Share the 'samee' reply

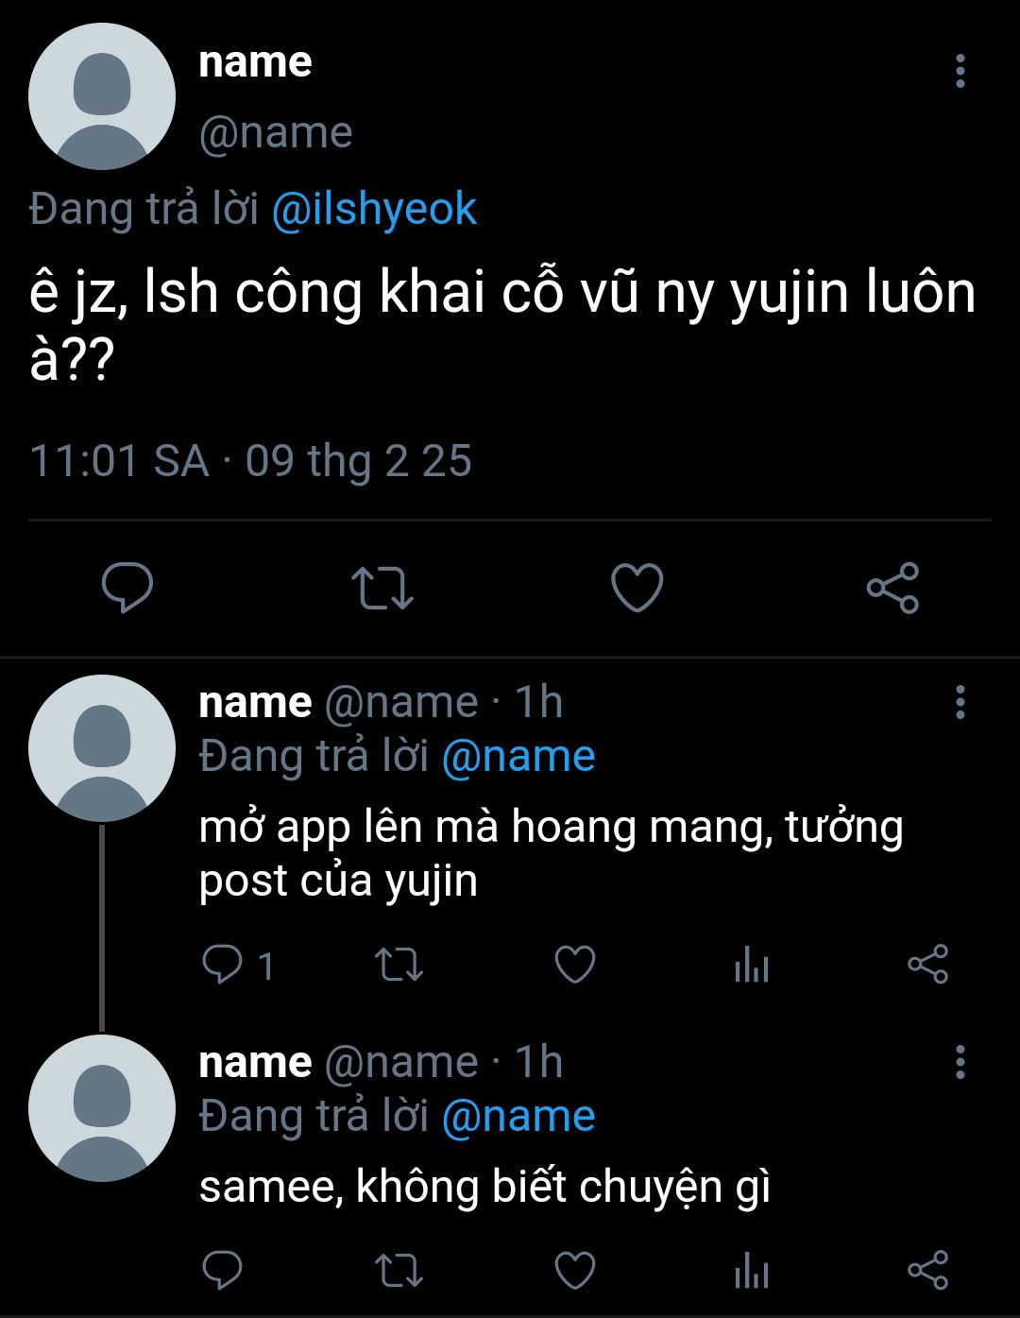(x=927, y=1271)
